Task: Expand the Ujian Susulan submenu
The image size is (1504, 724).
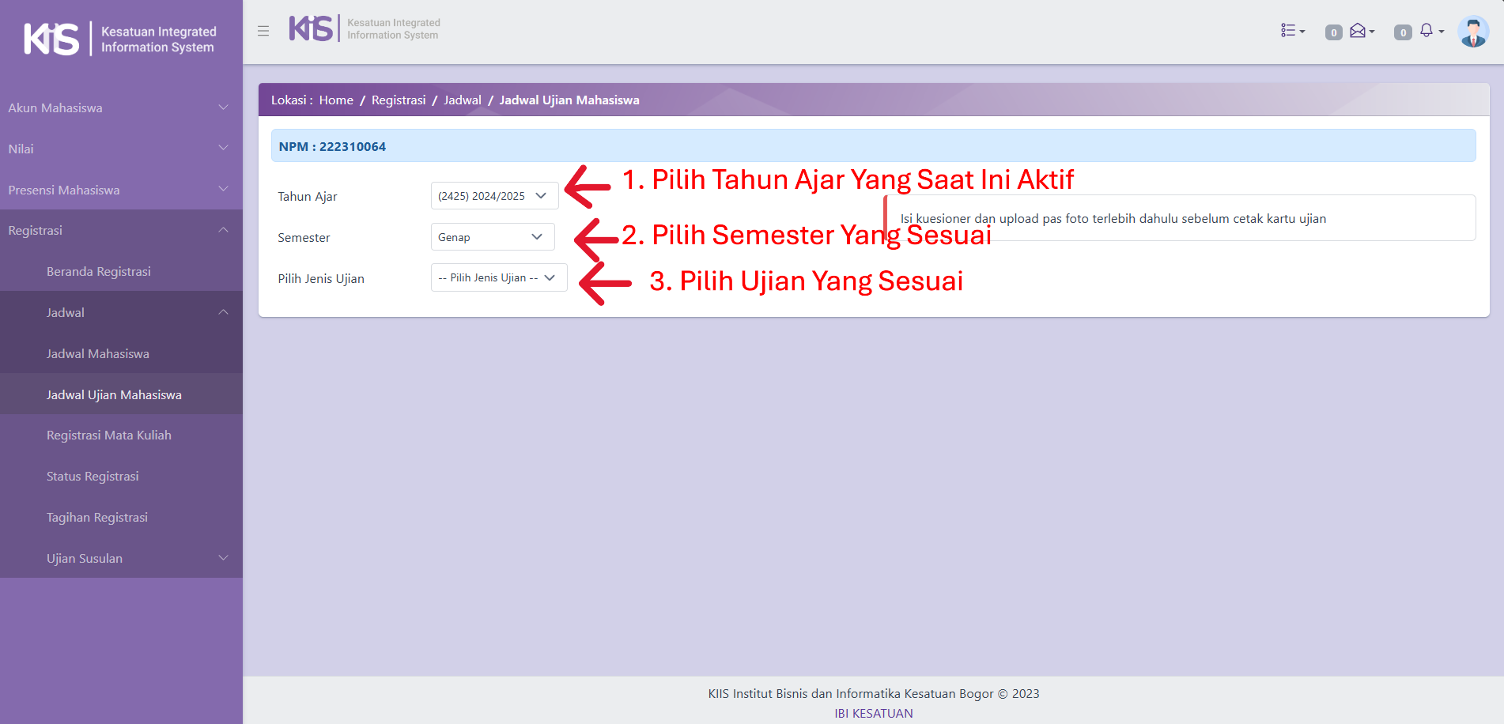Action: [x=134, y=559]
